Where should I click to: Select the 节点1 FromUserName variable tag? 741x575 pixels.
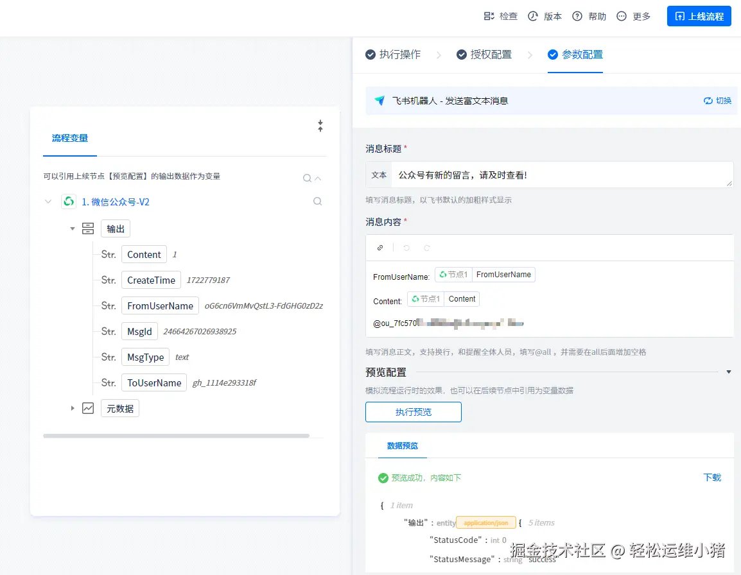click(x=485, y=275)
